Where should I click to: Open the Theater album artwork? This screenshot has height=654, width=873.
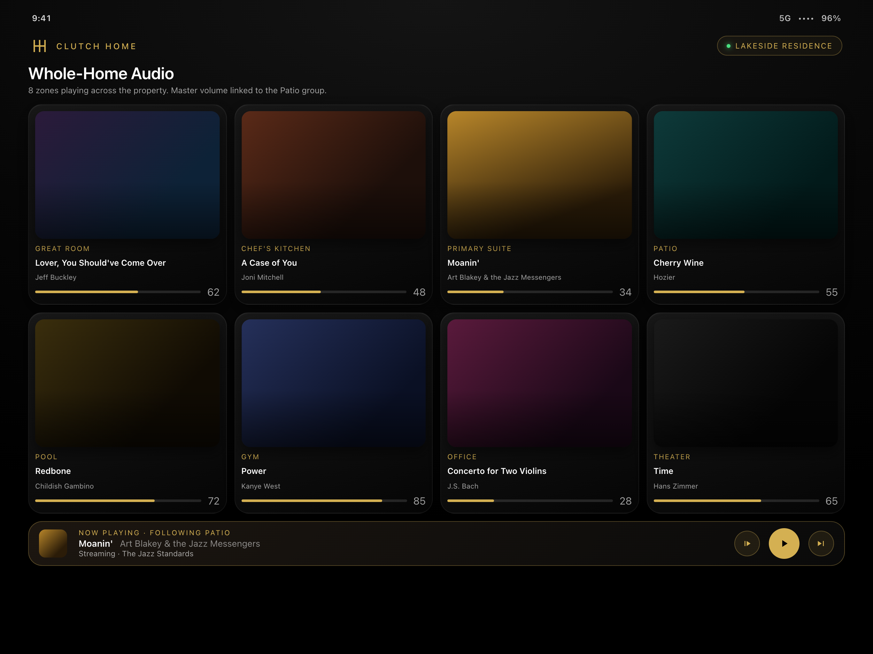[x=746, y=383]
